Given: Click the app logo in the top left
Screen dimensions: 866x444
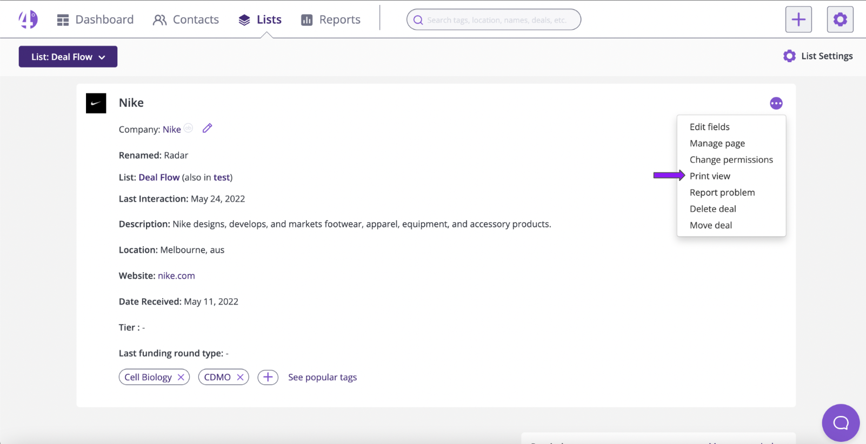Looking at the screenshot, I should point(28,19).
